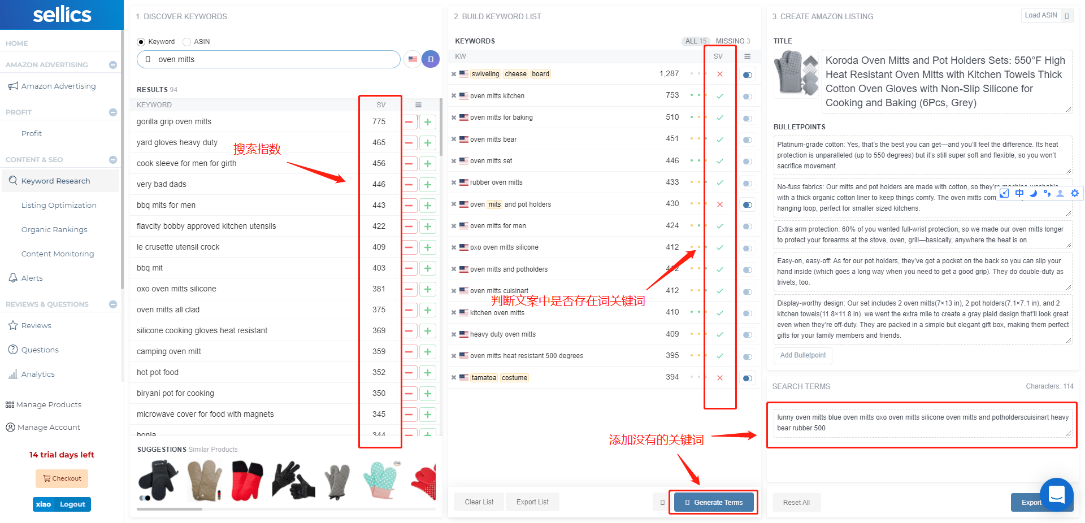The height and width of the screenshot is (523, 1085).
Task: Open Amazon Advertising megaphone item
Action: pyautogui.click(x=52, y=86)
